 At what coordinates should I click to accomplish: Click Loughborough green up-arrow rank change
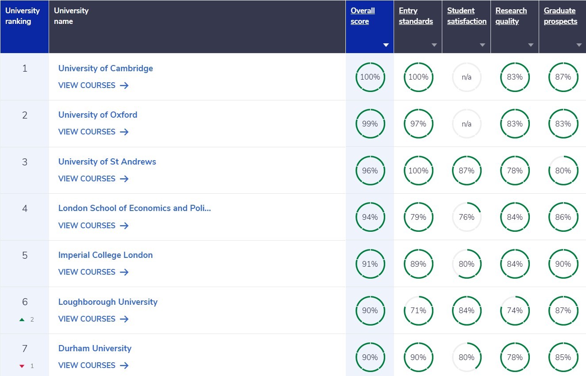22,319
